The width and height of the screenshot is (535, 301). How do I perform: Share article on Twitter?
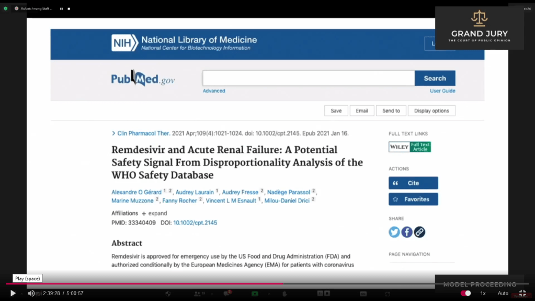click(394, 232)
